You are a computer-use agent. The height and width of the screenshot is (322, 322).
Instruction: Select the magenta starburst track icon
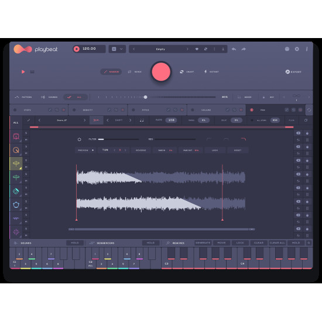click(x=16, y=232)
